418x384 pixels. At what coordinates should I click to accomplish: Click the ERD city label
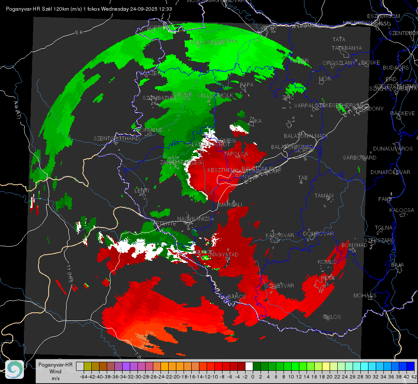point(391,79)
